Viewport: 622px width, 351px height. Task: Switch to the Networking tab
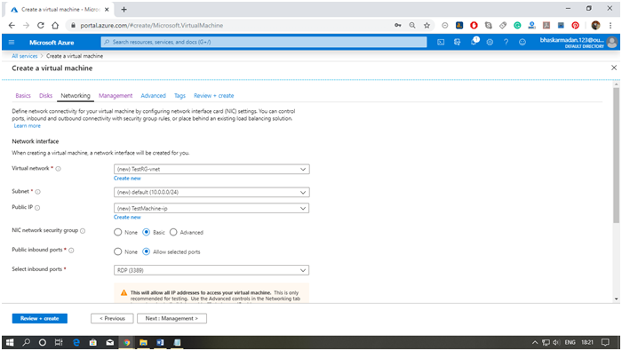pos(76,96)
